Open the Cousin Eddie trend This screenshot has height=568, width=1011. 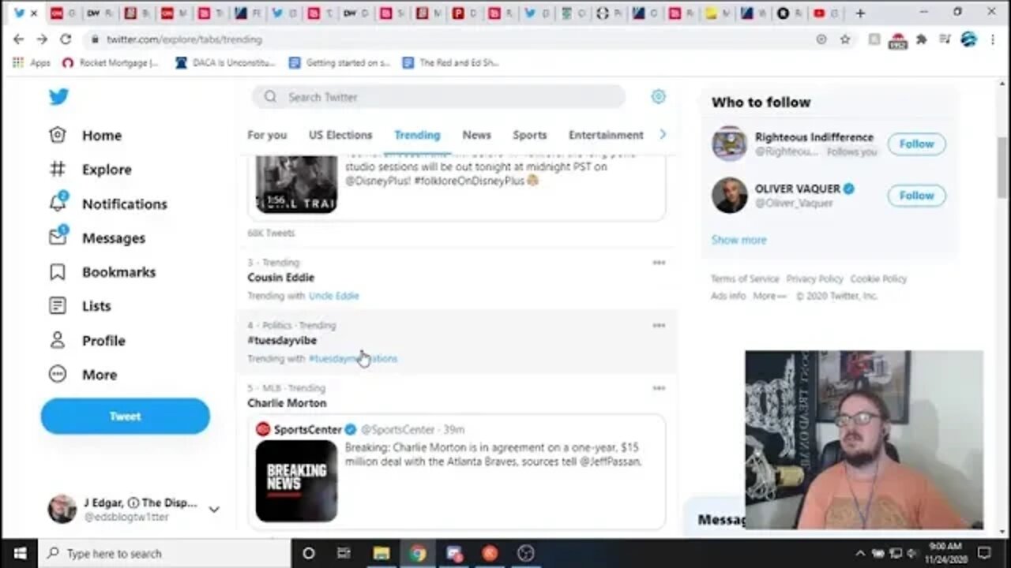[x=280, y=278]
